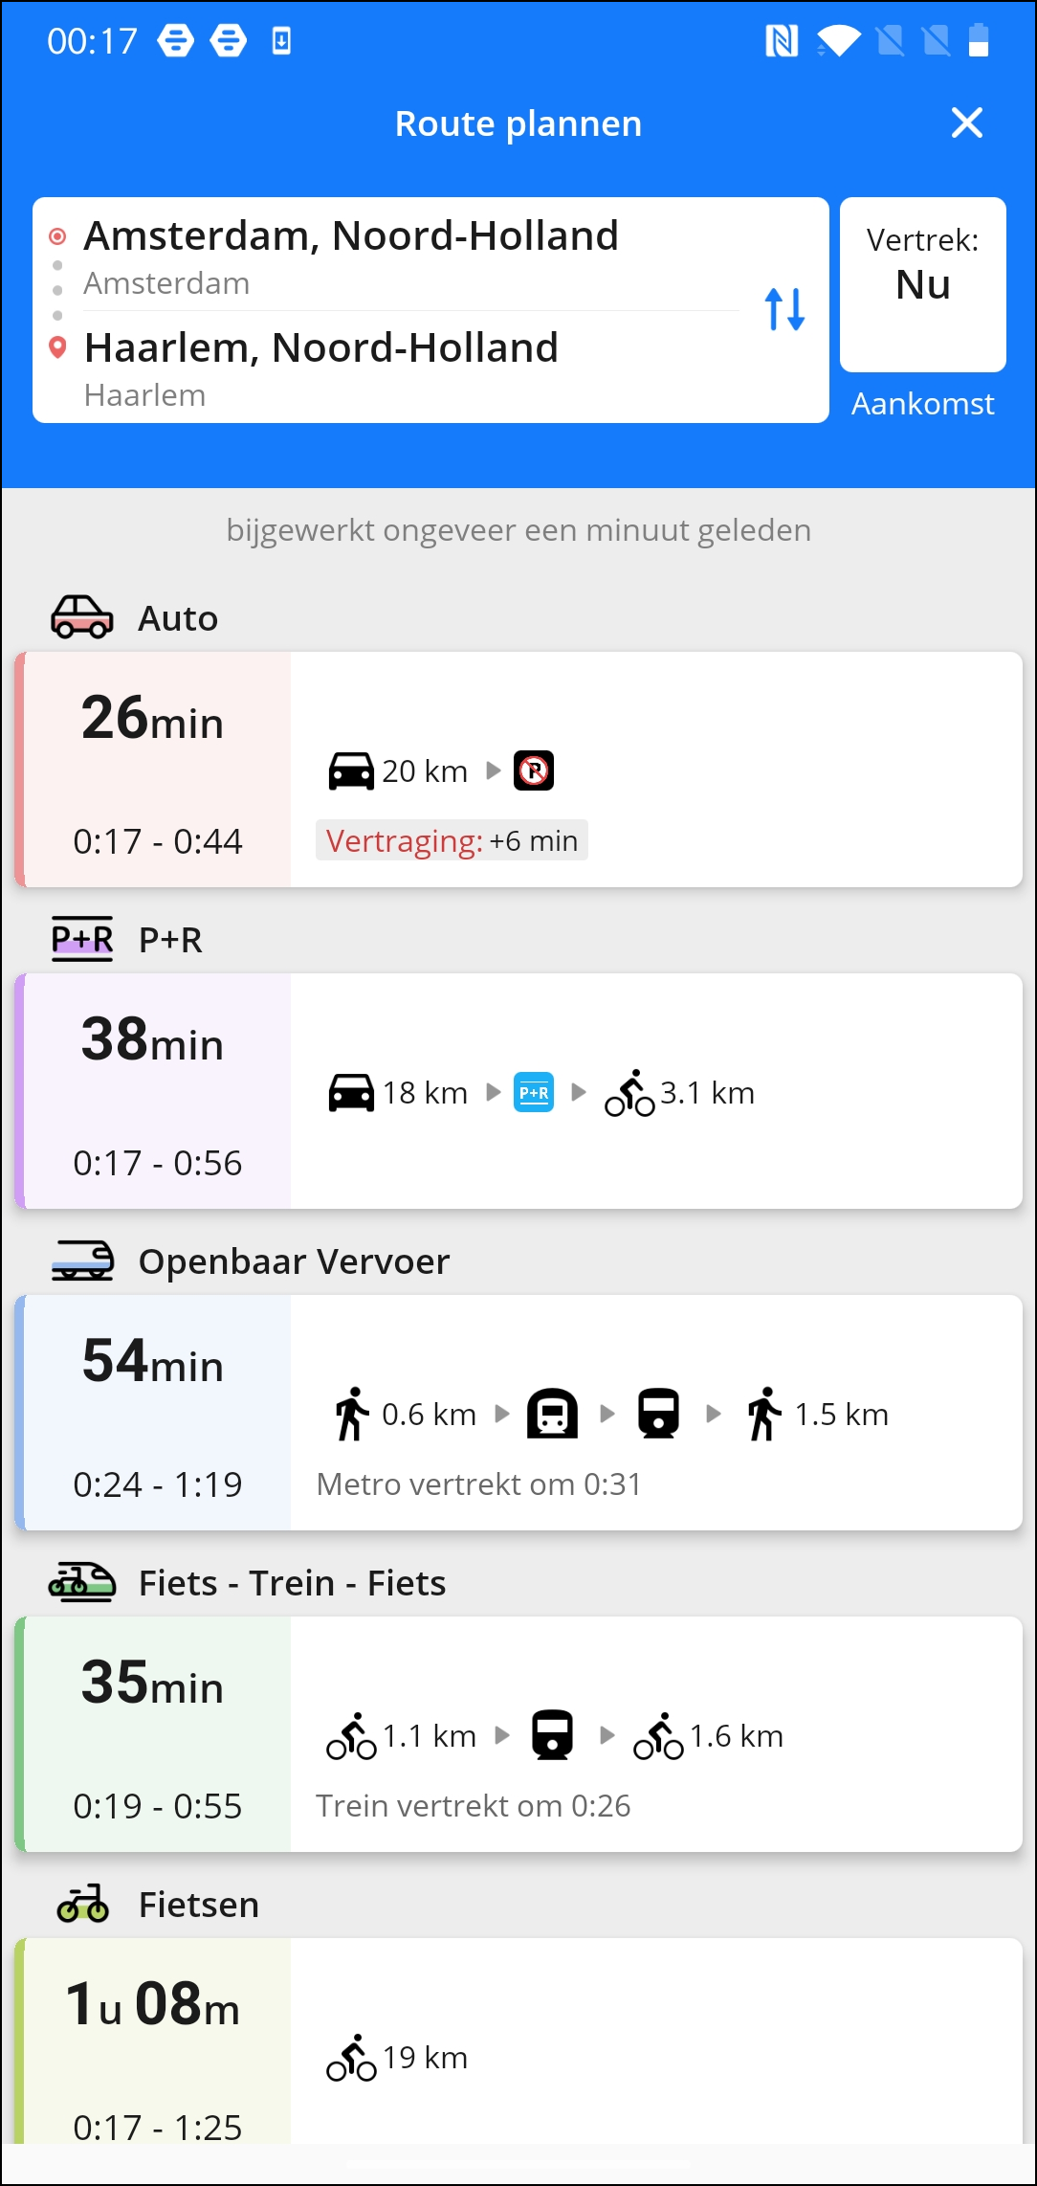Screen dimensions: 1037x2186
Task: Tap the train icon in Fiets-Trein-Fiets route
Action: pos(553,1735)
